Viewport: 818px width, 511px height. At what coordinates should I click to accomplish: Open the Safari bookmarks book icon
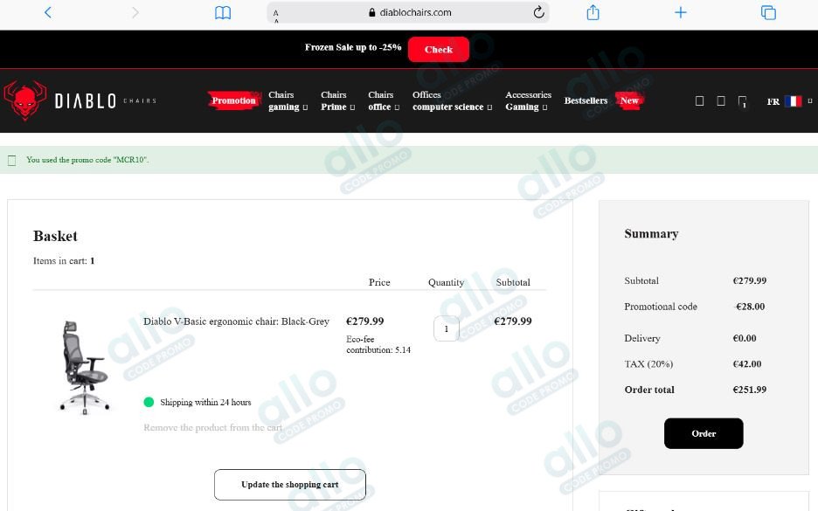tap(223, 12)
